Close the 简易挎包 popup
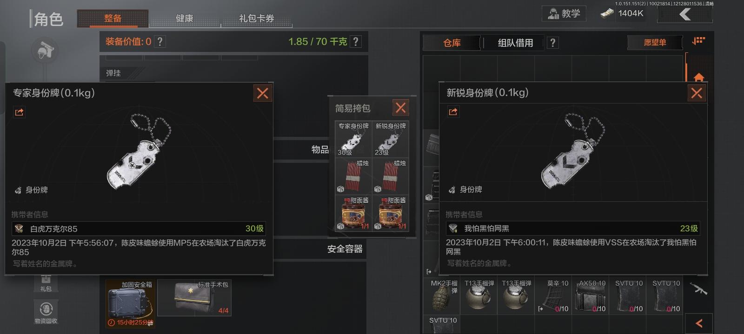Image resolution: width=744 pixels, height=334 pixels. tap(400, 108)
